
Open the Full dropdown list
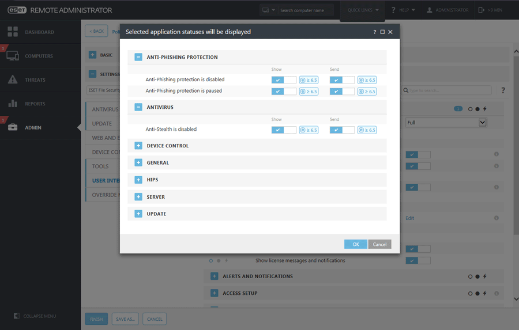pos(446,122)
